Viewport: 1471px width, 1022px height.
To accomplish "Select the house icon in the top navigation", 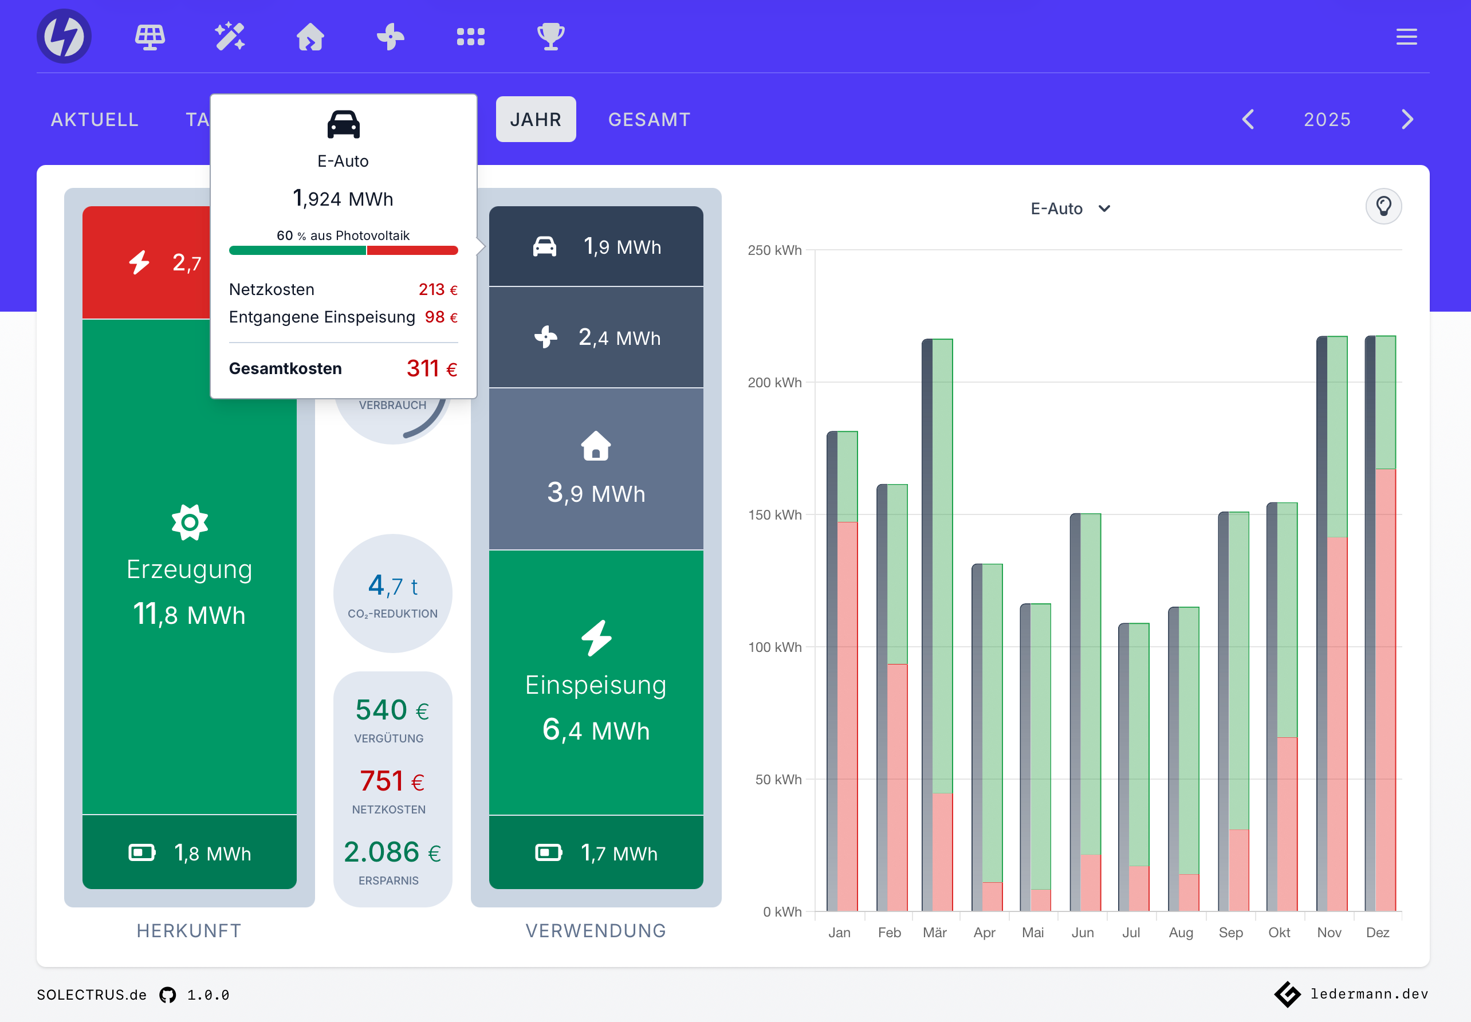I will point(310,37).
